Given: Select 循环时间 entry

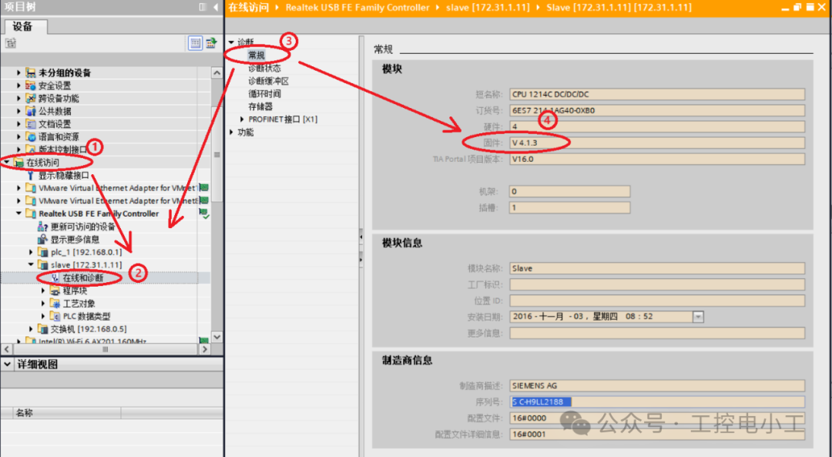Looking at the screenshot, I should pyautogui.click(x=264, y=93).
